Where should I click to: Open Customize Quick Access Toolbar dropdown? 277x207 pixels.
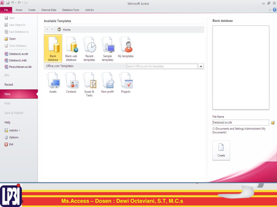pos(27,3)
